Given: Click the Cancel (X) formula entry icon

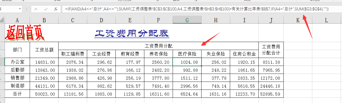Looking at the screenshot, I should click(36, 9).
